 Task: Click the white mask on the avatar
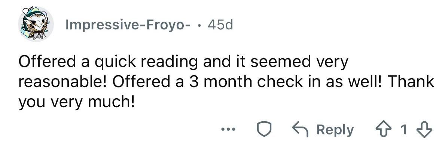pyautogui.click(x=39, y=23)
